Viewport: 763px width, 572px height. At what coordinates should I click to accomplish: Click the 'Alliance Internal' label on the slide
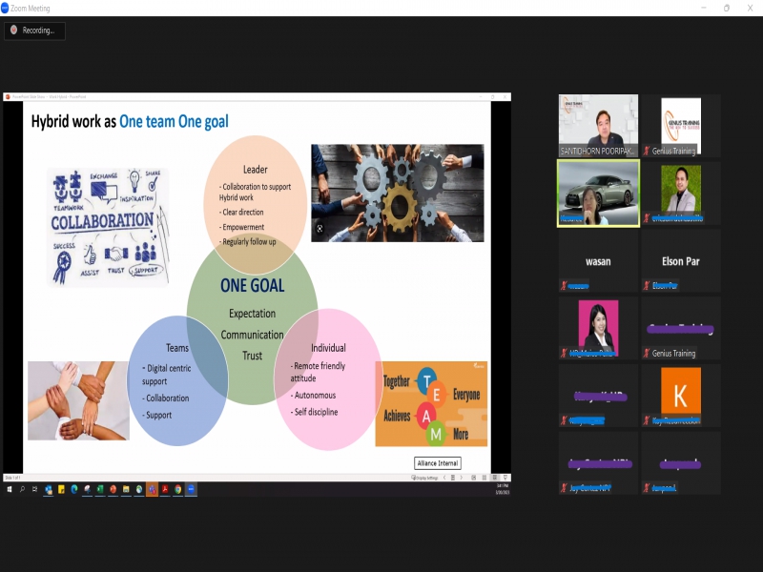pyautogui.click(x=438, y=463)
